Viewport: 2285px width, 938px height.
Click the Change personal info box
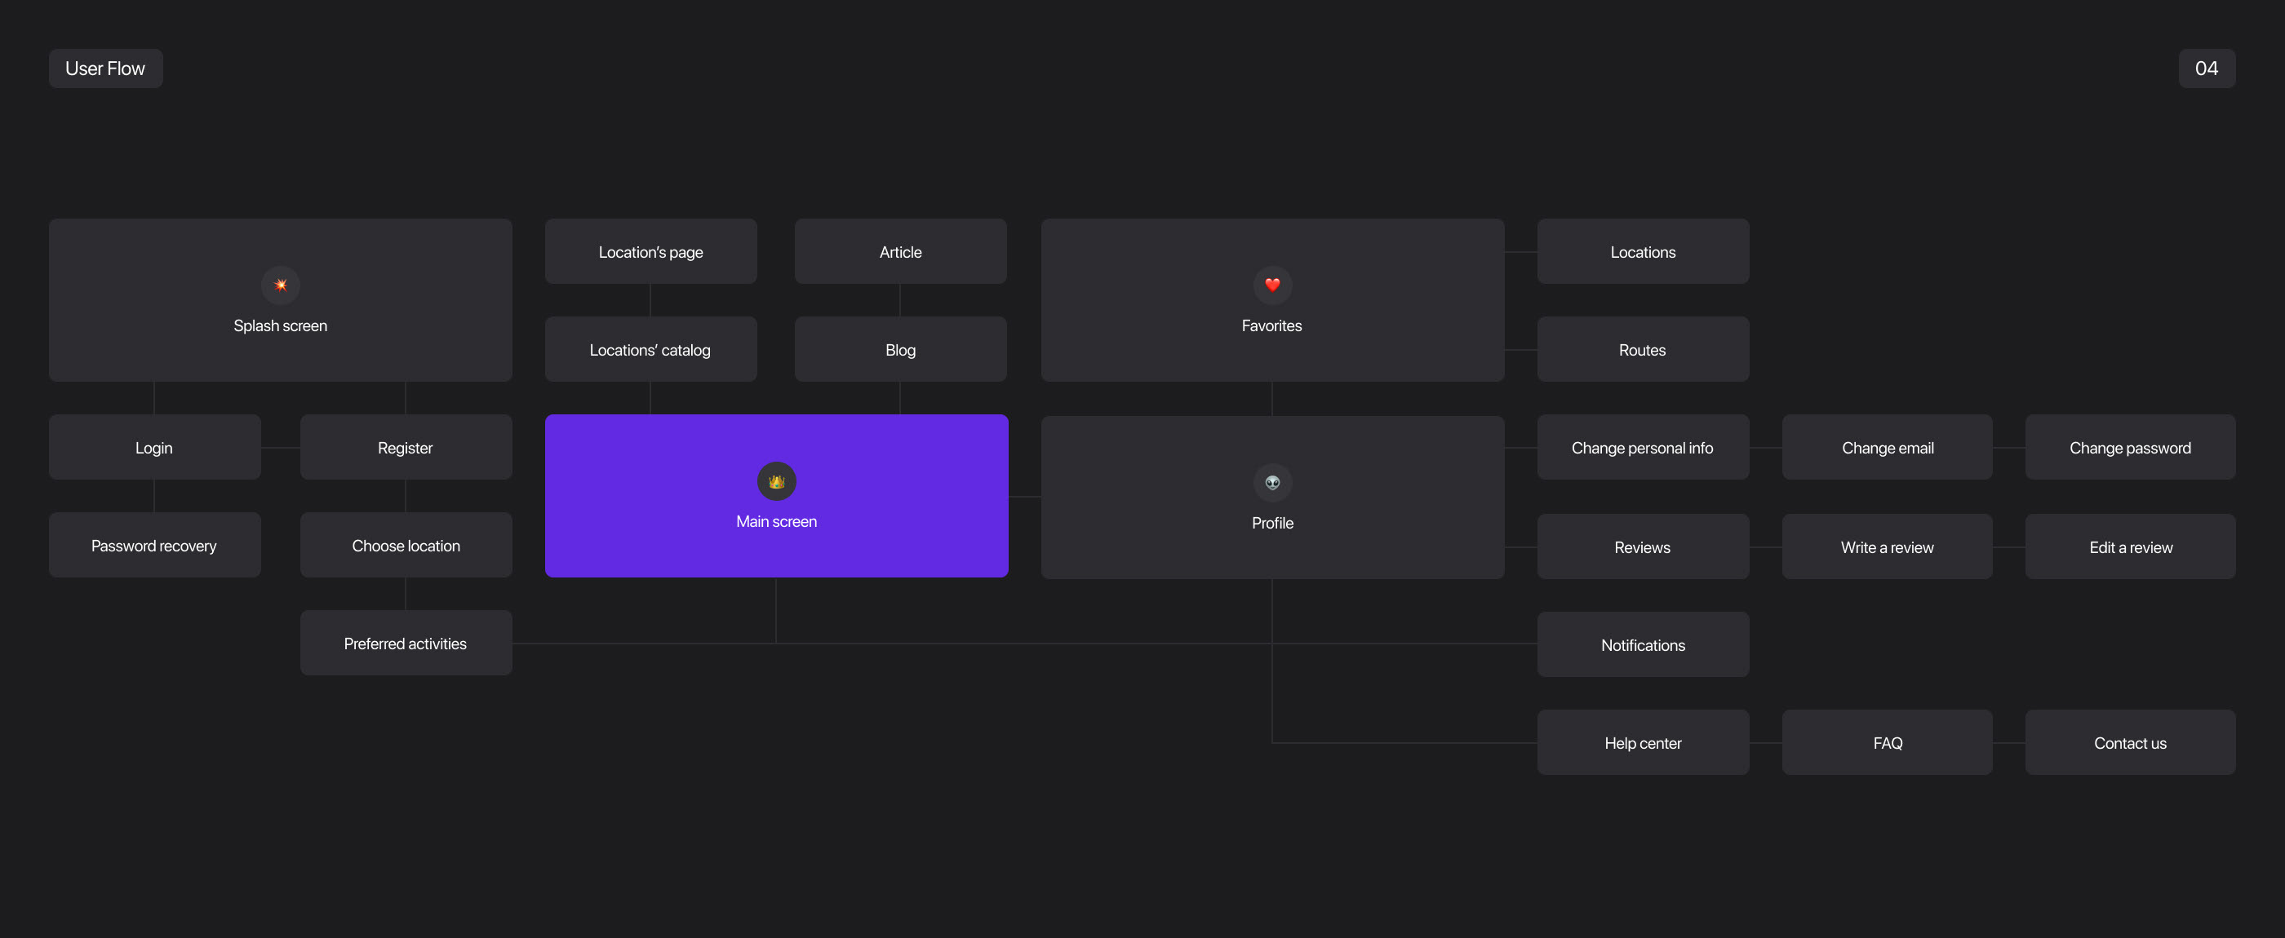[1642, 448]
